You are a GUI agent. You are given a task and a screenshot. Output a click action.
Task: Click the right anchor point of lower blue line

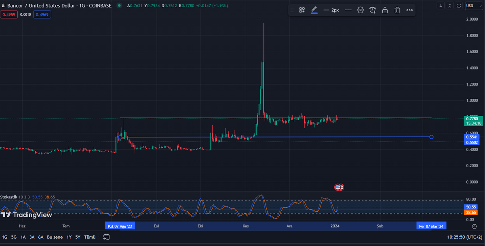point(432,137)
